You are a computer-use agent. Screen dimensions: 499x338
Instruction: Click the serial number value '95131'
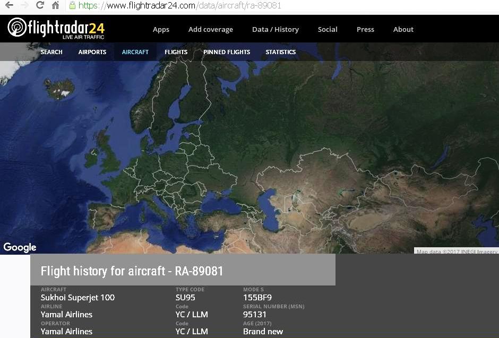coord(255,315)
